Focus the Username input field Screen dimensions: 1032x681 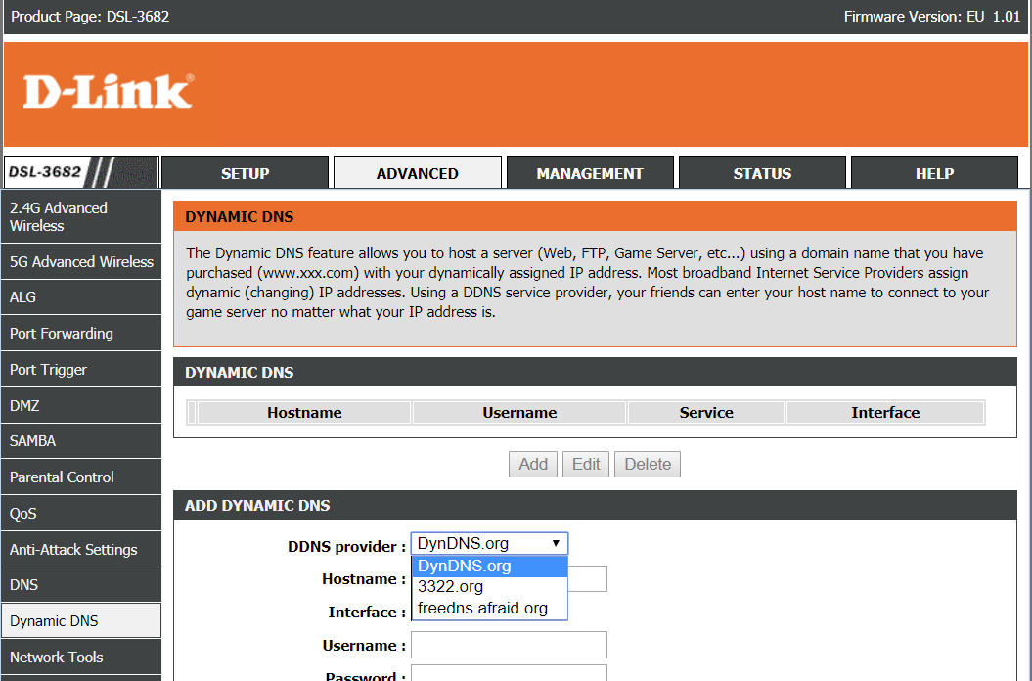[509, 645]
